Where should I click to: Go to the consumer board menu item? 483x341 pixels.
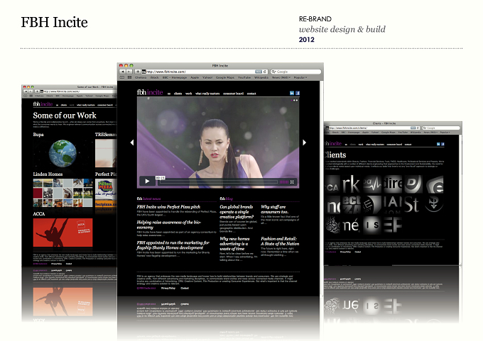(x=233, y=94)
